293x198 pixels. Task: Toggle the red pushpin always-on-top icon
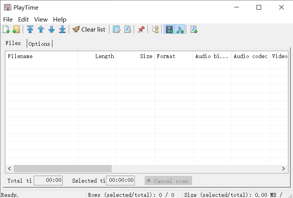(141, 29)
